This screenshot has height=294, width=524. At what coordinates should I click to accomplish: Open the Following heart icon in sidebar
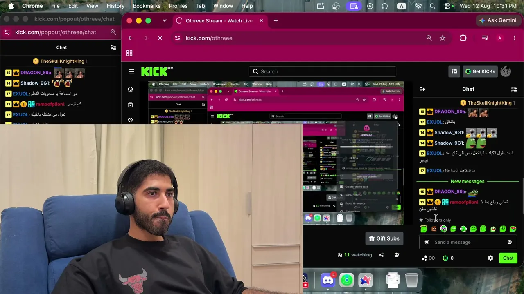tap(130, 120)
